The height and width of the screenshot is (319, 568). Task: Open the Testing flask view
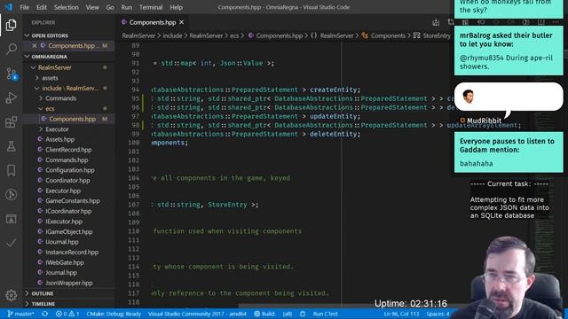[x=11, y=146]
